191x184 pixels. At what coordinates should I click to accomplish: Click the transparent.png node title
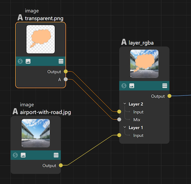click(44, 19)
